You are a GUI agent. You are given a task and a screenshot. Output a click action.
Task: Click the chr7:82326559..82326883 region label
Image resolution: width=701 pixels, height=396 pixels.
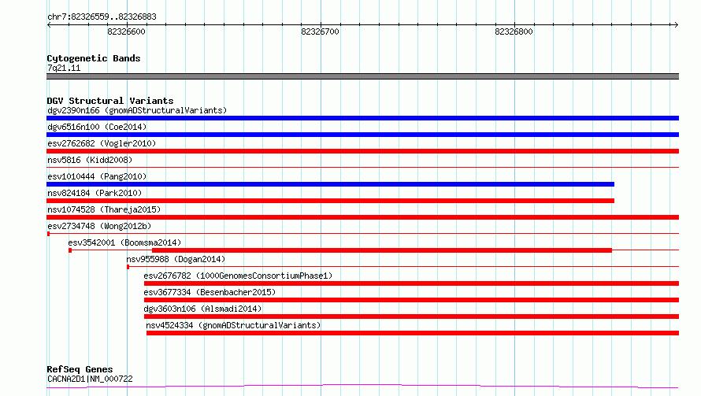pyautogui.click(x=102, y=17)
